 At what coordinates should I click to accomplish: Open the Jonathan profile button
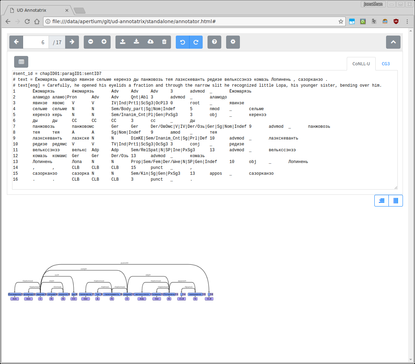[373, 4]
